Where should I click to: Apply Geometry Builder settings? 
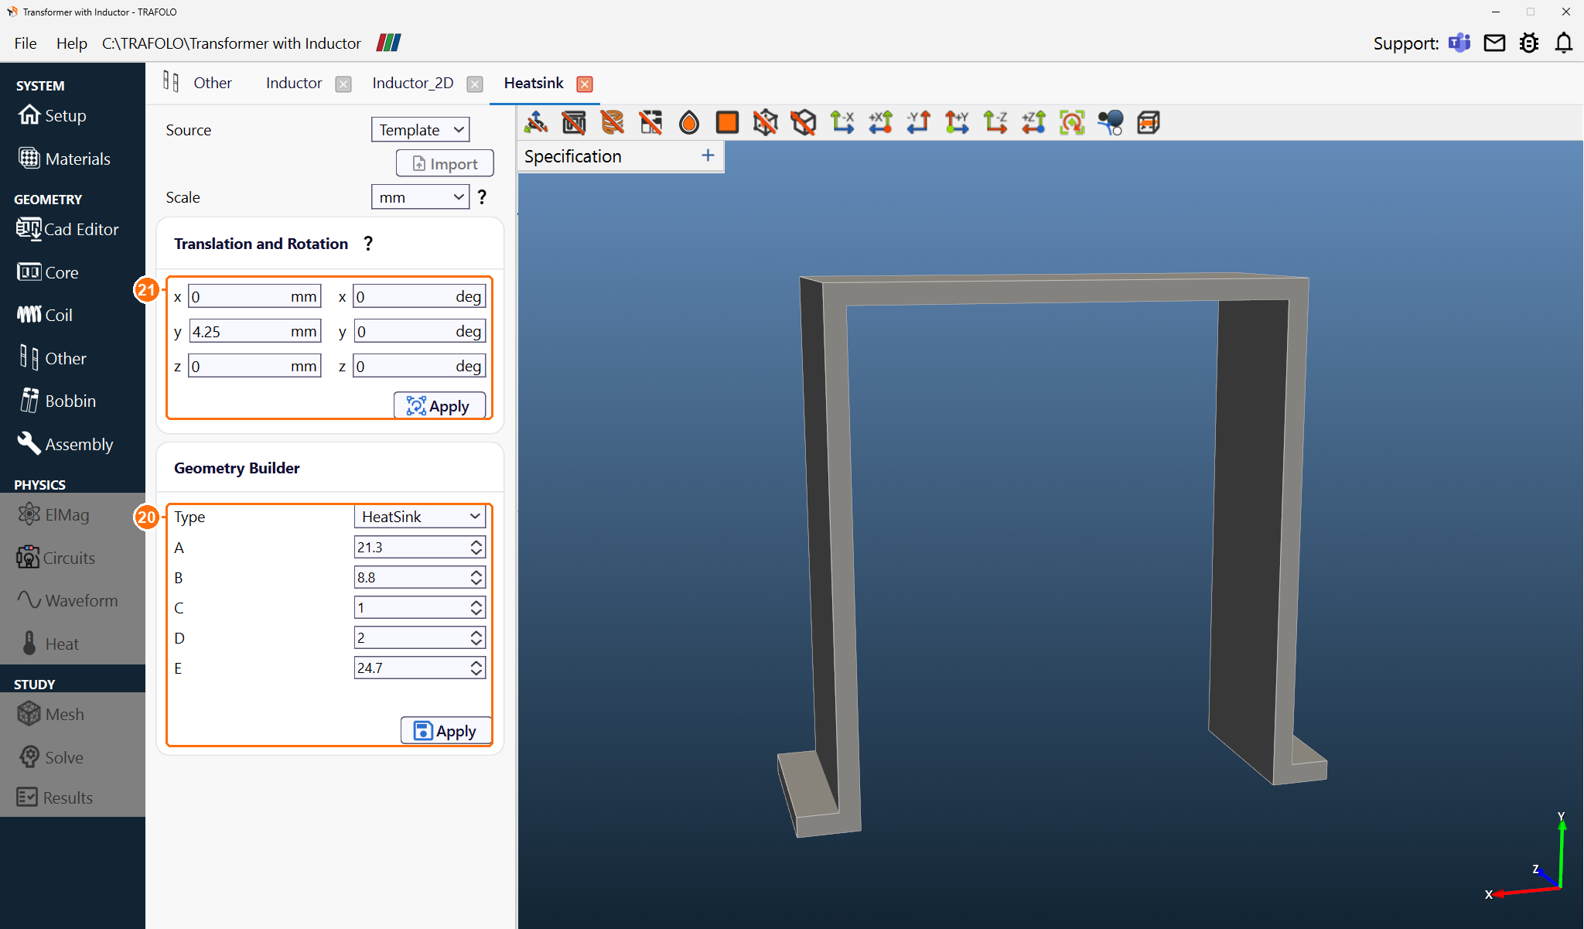(x=445, y=731)
